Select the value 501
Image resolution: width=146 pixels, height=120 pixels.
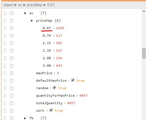click(x=59, y=43)
